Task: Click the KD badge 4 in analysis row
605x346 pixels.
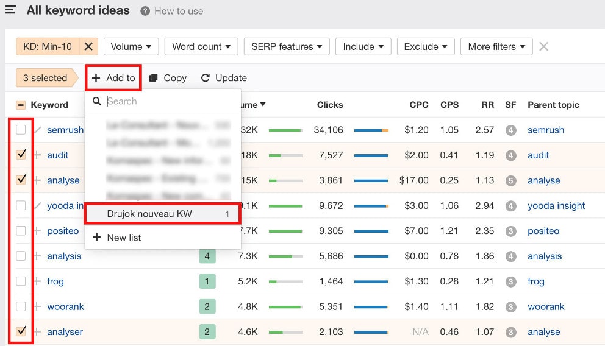Action: click(207, 256)
